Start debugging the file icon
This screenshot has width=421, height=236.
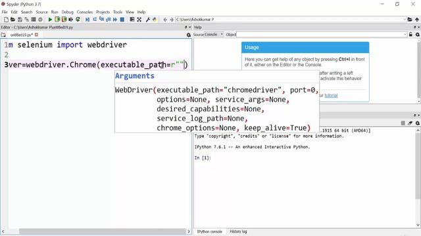tap(87, 20)
